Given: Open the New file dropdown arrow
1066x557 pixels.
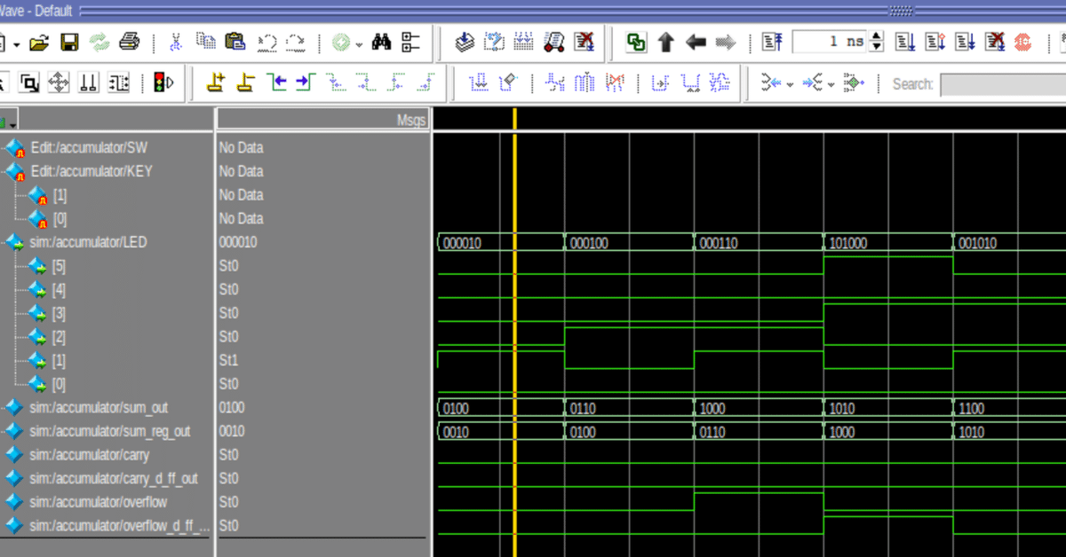Looking at the screenshot, I should click(x=17, y=43).
